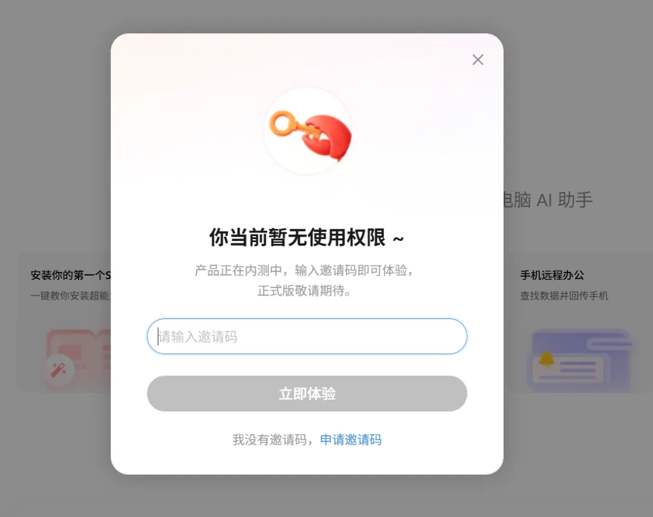Click the 产品正在内测中 description line
This screenshot has width=653, height=517.
[304, 270]
